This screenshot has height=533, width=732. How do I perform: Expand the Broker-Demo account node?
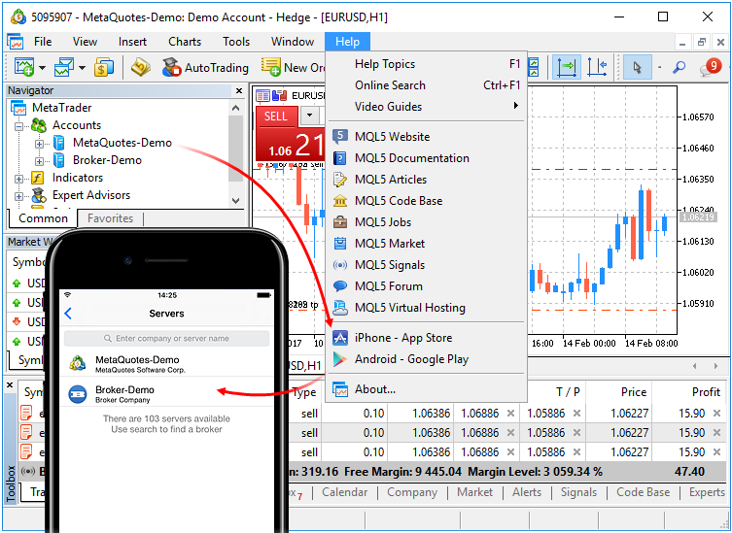tap(40, 161)
